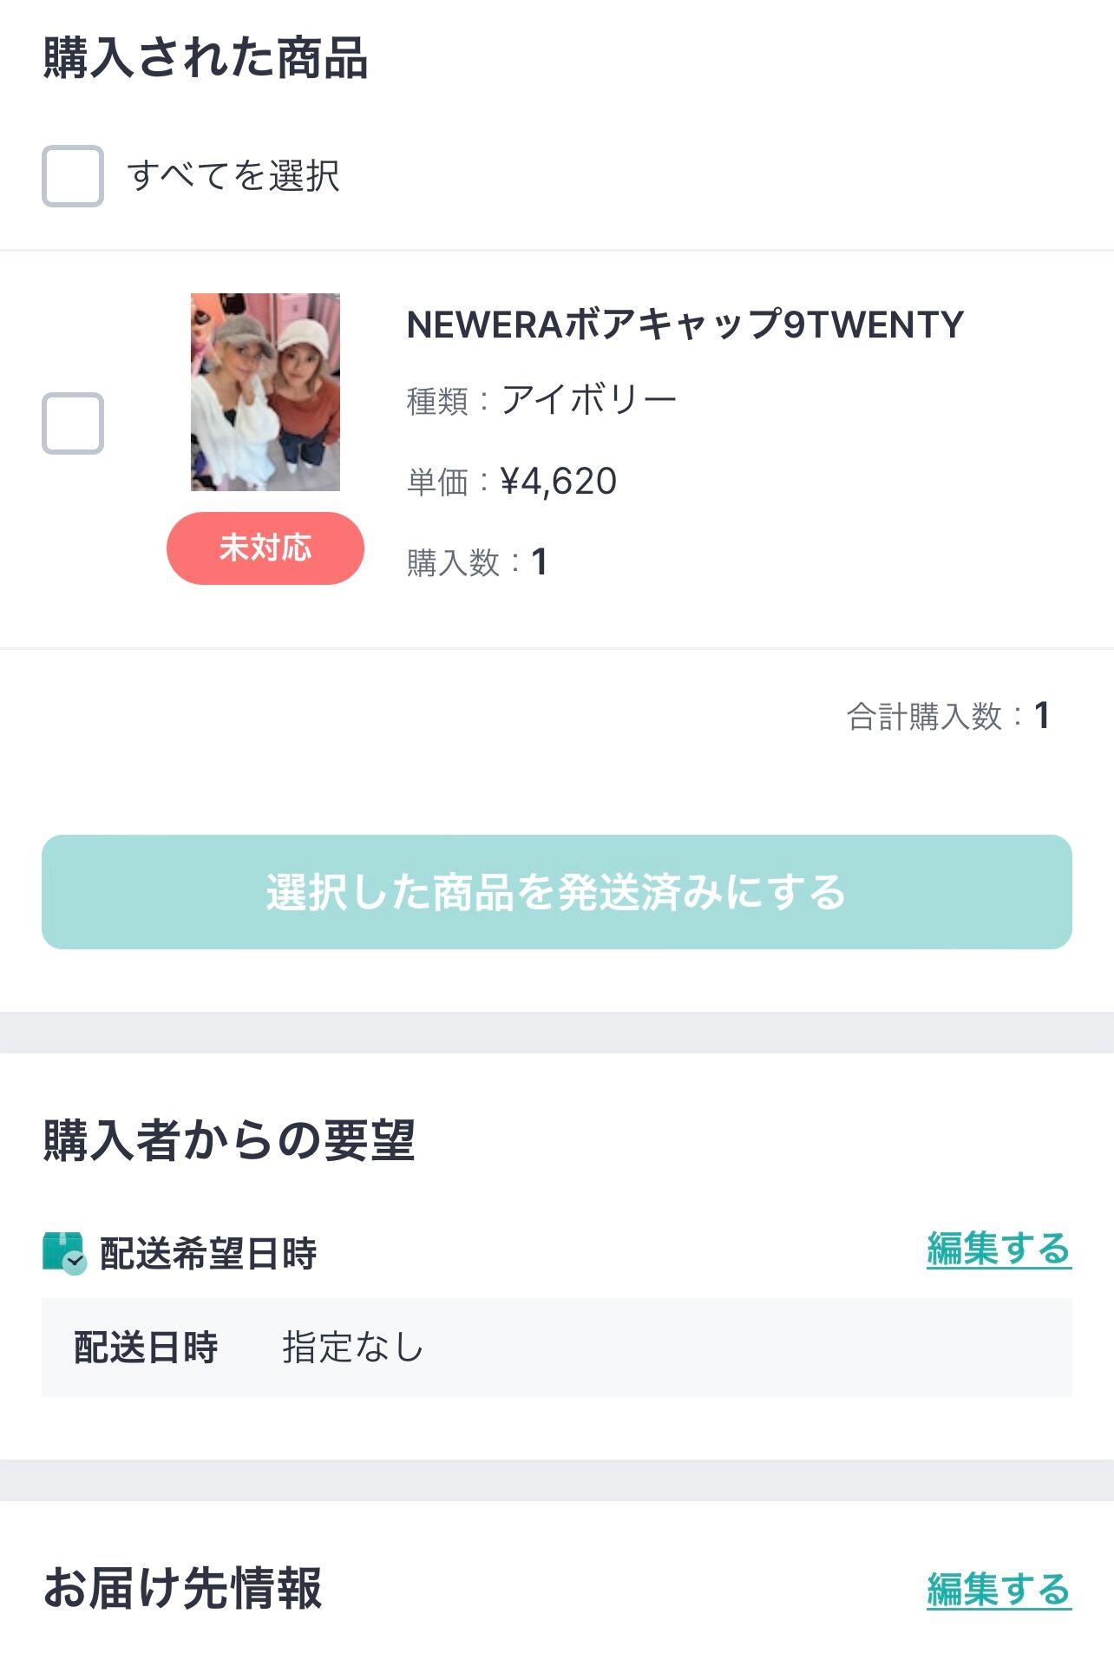Click the 購入者からの要望 heading
The width and height of the screenshot is (1114, 1673).
point(229,1140)
